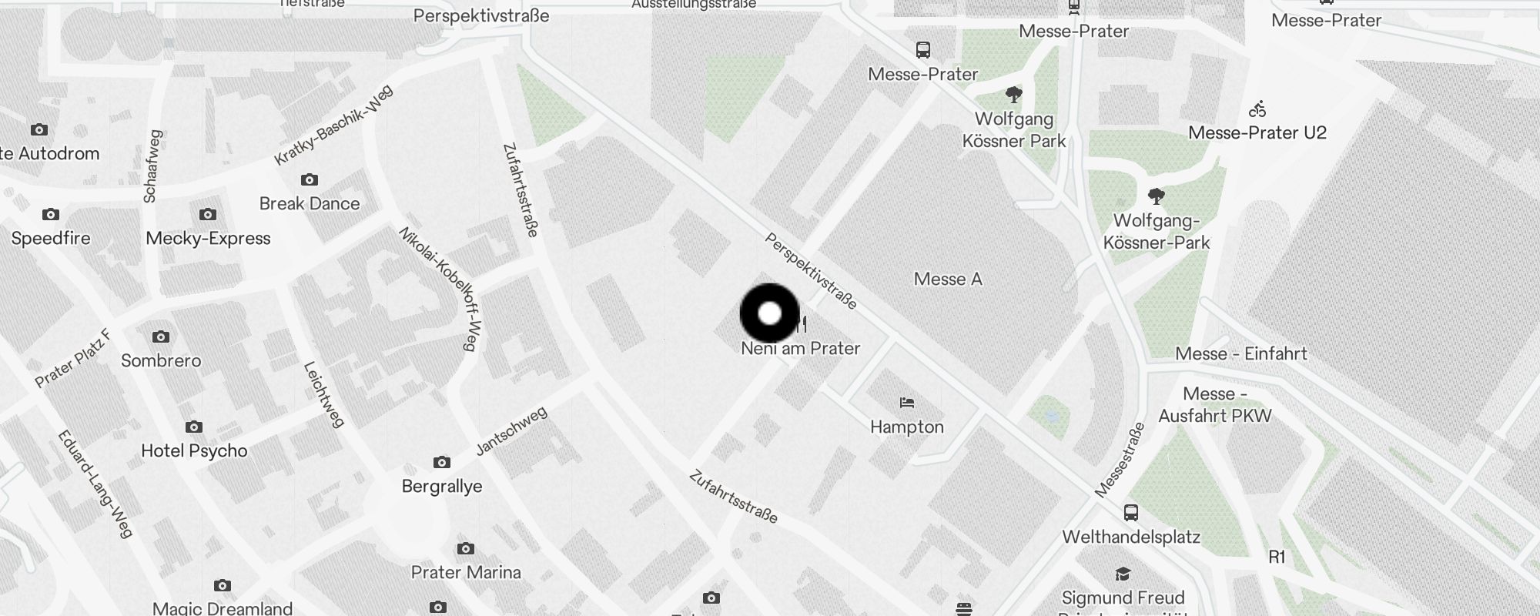1540x616 pixels.
Task: Click the camera icon above Break Dance
Action: point(309,180)
